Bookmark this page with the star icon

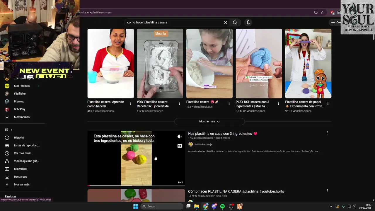point(322,12)
